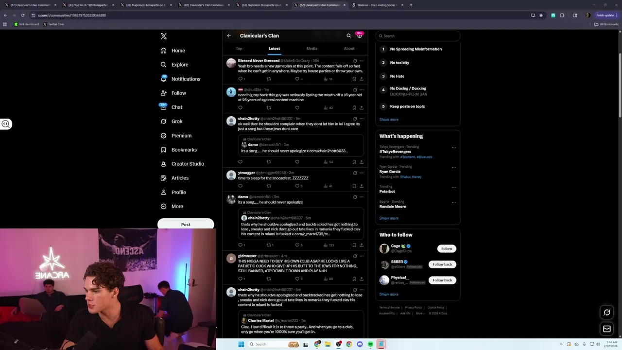Open more menu on Blessed Never Stressed post
The height and width of the screenshot is (350, 622).
pos(361,61)
